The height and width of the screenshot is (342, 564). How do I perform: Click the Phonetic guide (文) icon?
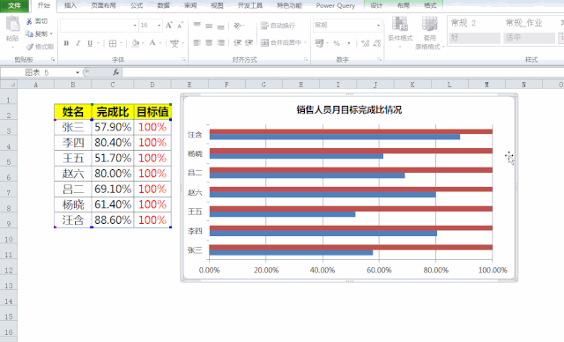[174, 43]
